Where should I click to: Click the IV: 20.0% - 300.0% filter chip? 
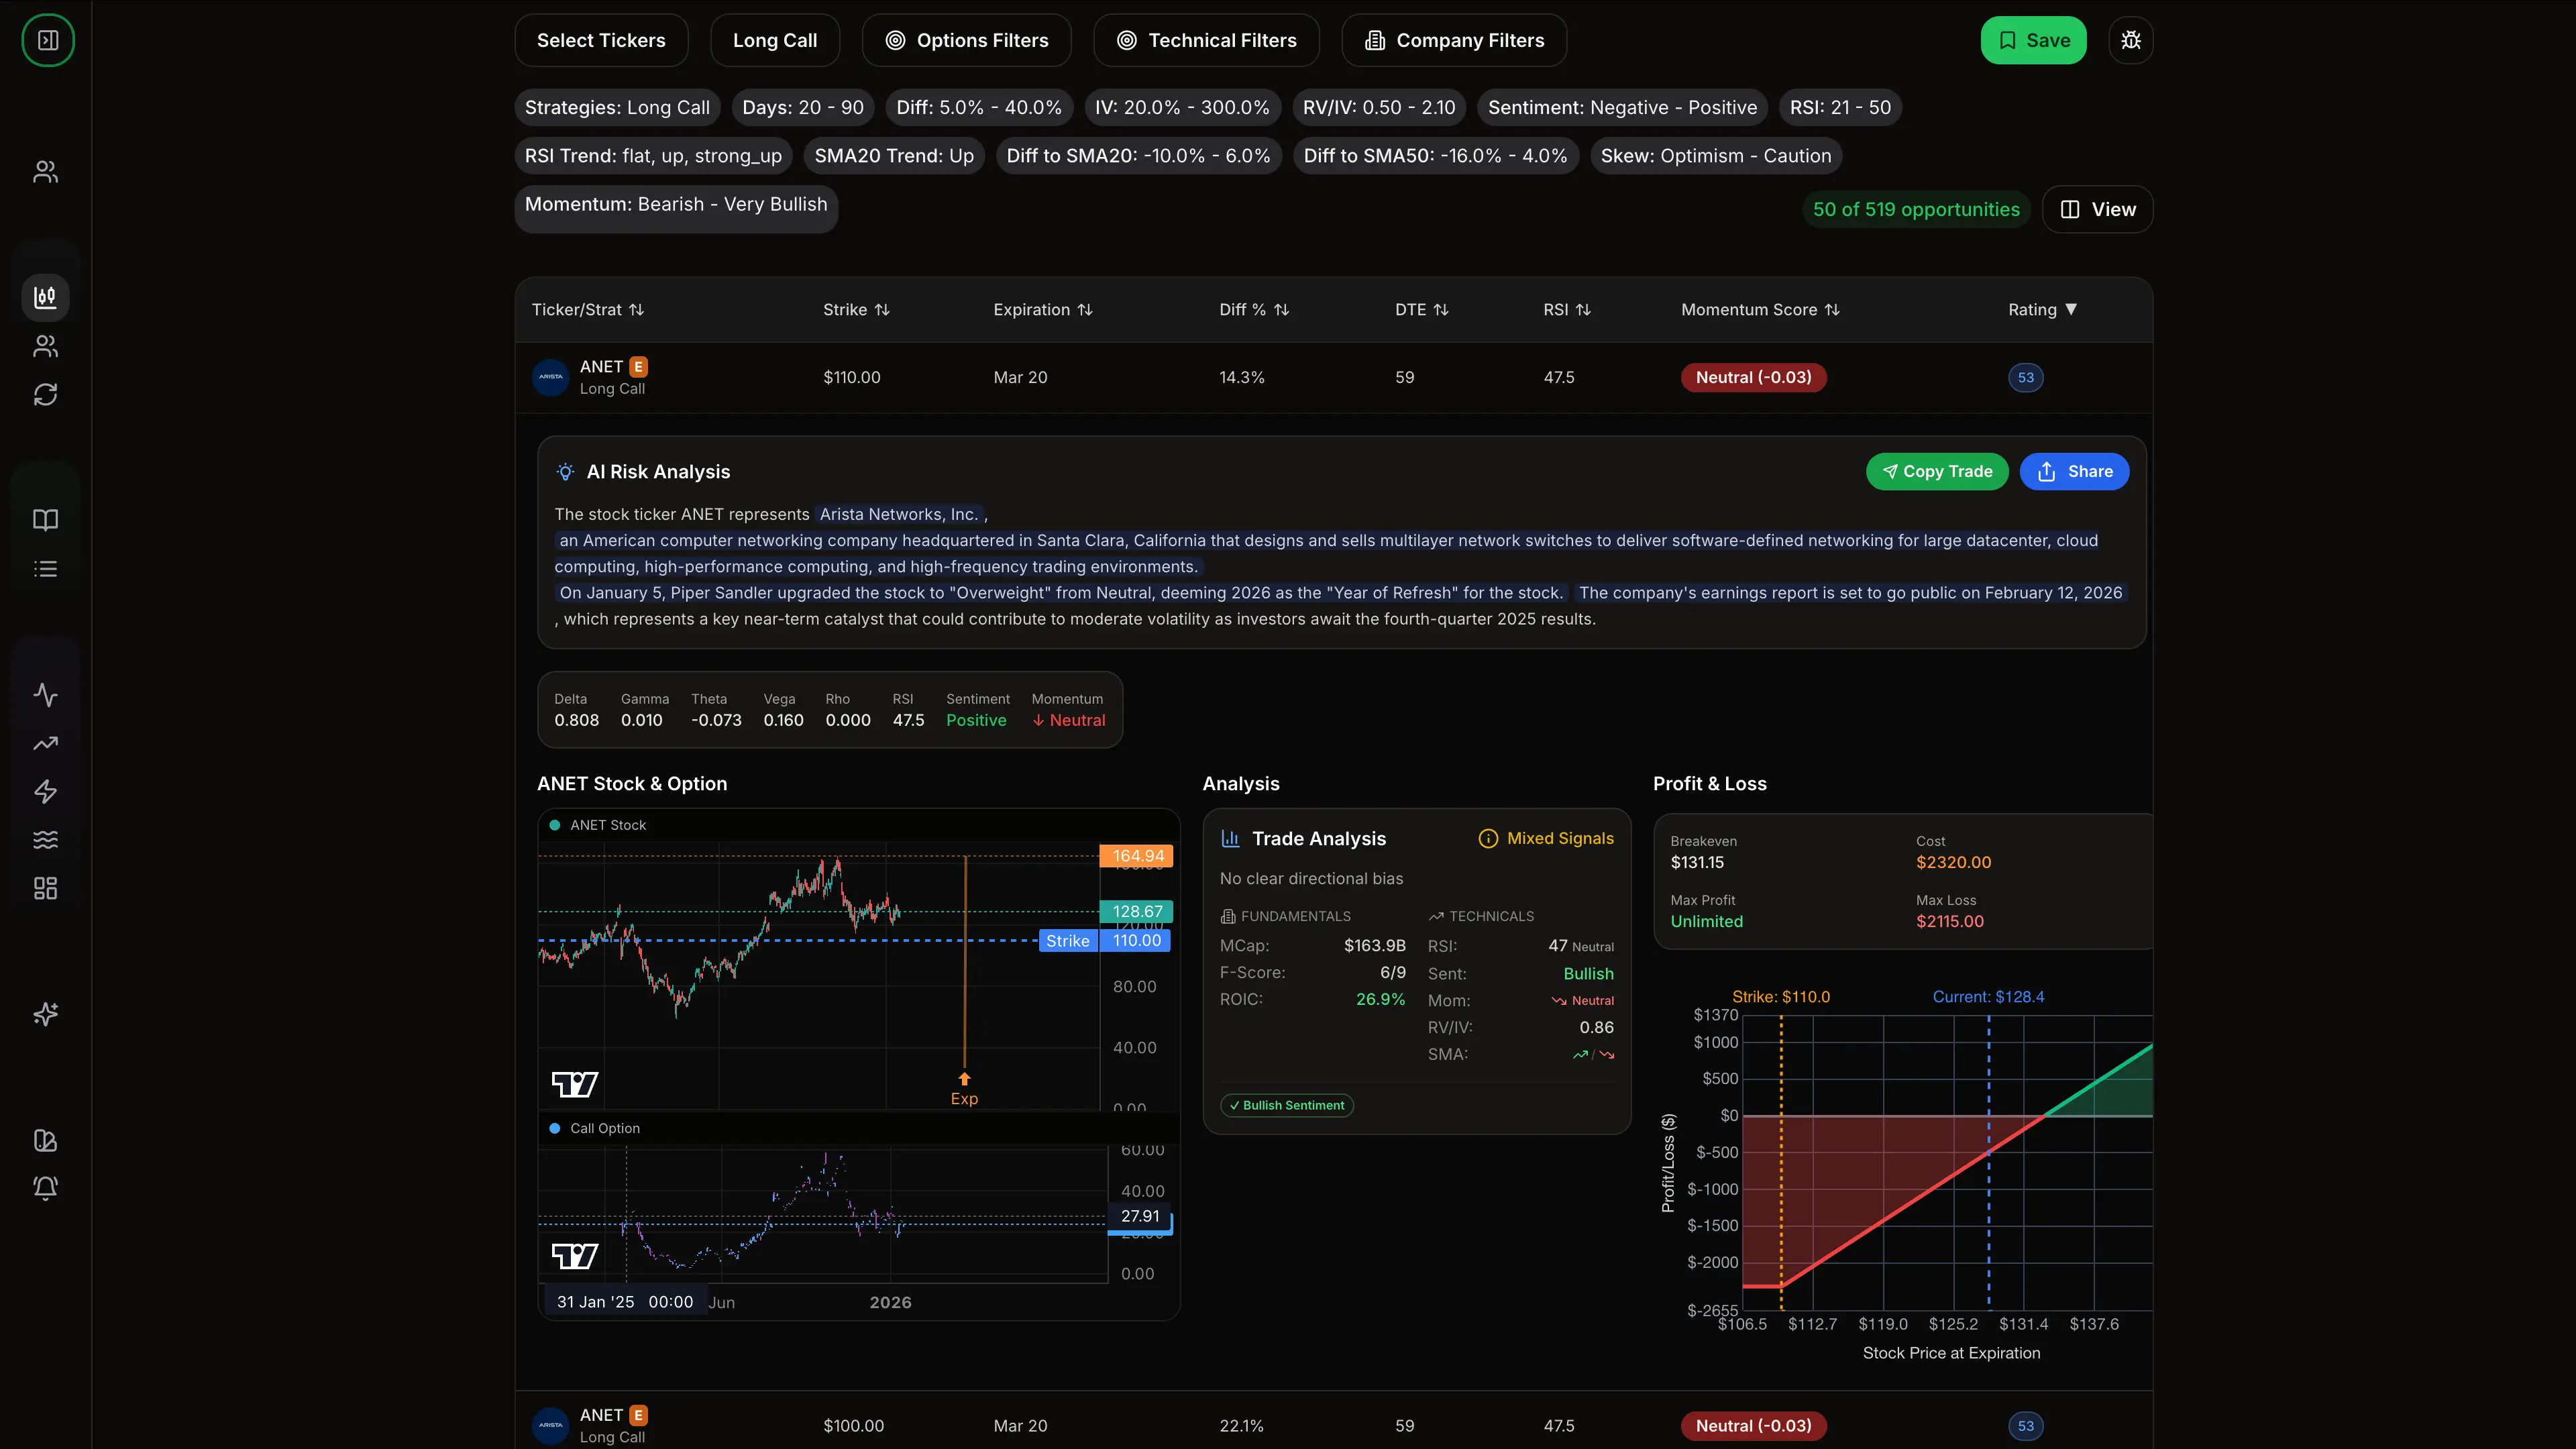click(x=1182, y=107)
